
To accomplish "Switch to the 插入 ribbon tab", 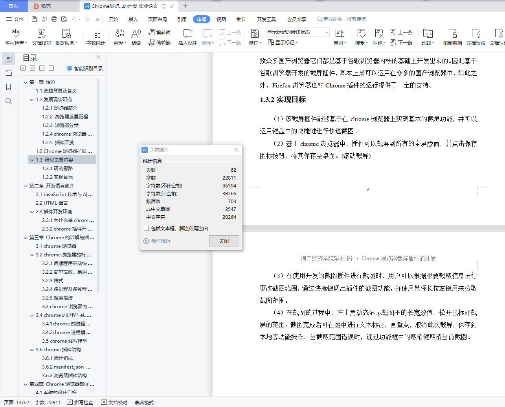I will pos(133,19).
